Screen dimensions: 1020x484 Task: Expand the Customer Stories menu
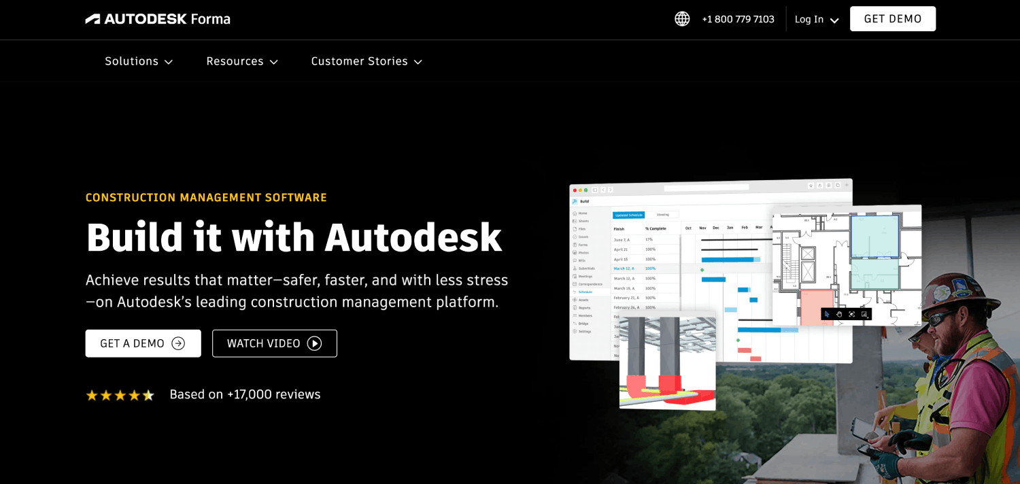point(367,61)
